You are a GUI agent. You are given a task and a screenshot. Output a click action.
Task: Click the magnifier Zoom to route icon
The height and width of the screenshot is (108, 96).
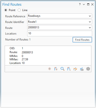[x=62, y=69]
